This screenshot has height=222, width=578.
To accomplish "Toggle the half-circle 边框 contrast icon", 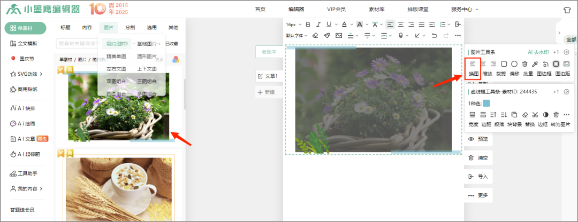I will [x=545, y=115].
